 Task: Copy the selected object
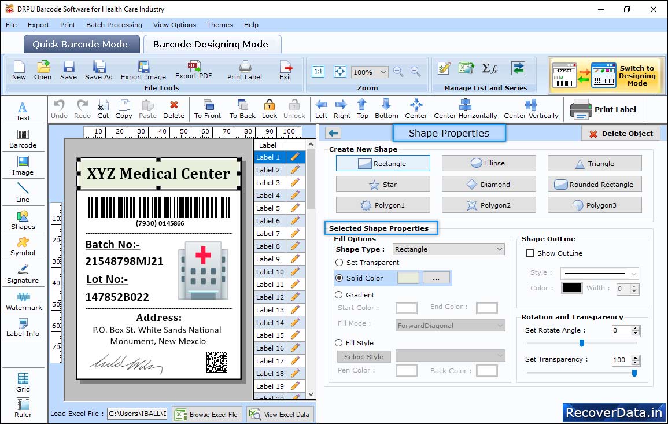click(x=124, y=109)
